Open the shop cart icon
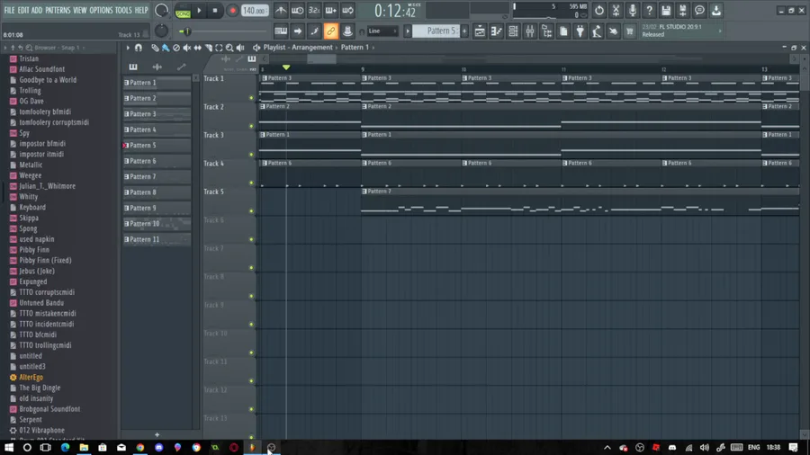 (x=630, y=31)
